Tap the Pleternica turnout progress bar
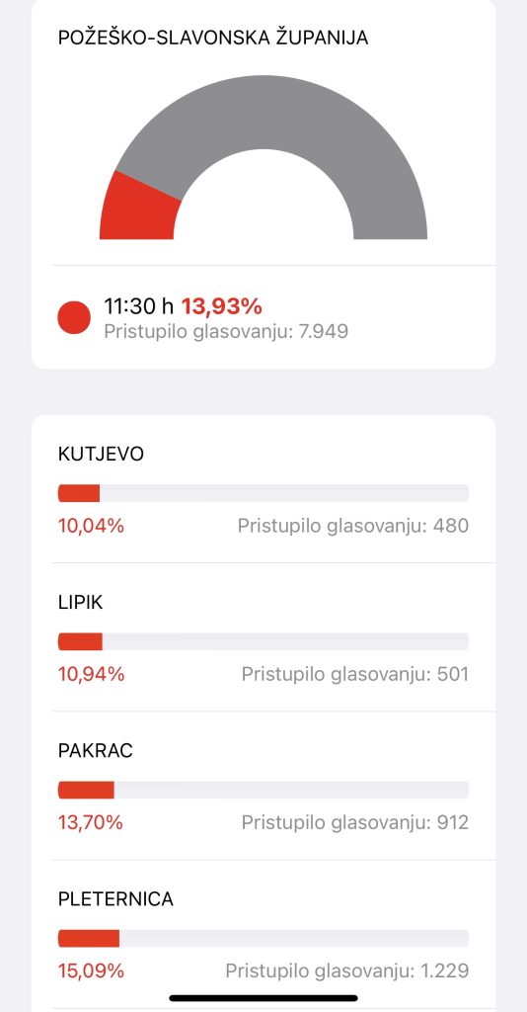Image resolution: width=527 pixels, height=1012 pixels. pos(263,939)
